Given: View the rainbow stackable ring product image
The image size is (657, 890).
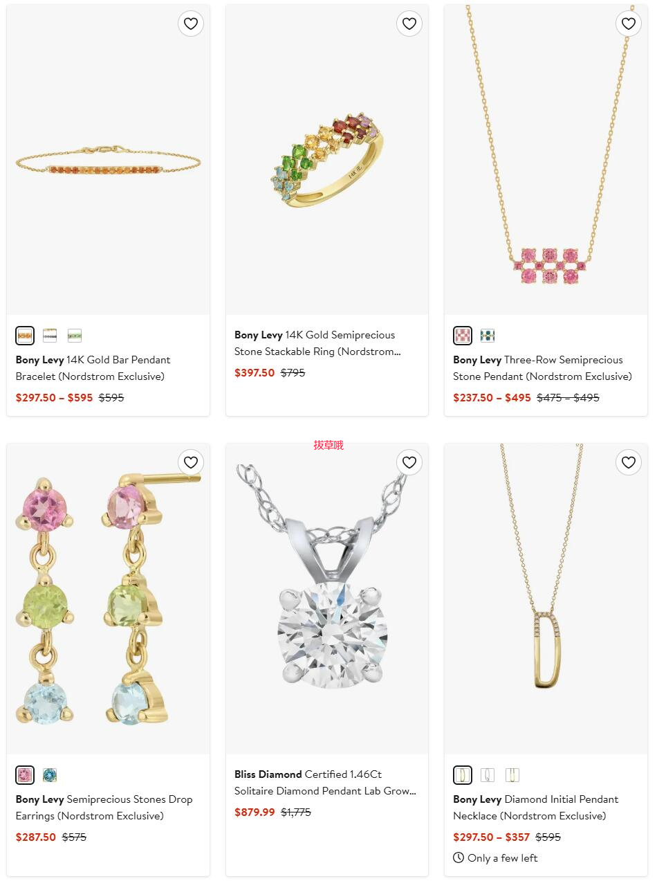Looking at the screenshot, I should 327,160.
